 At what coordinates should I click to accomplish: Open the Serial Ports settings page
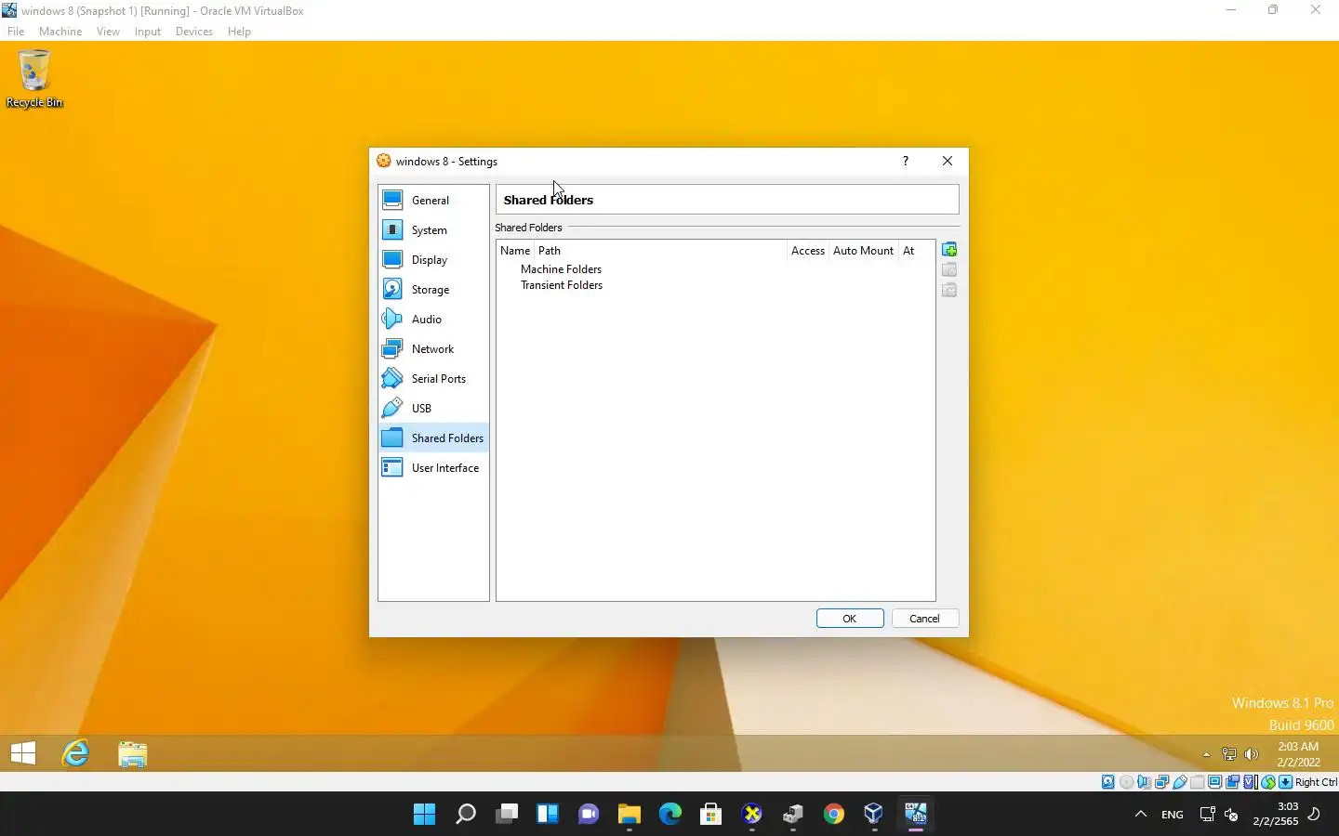[433, 378]
